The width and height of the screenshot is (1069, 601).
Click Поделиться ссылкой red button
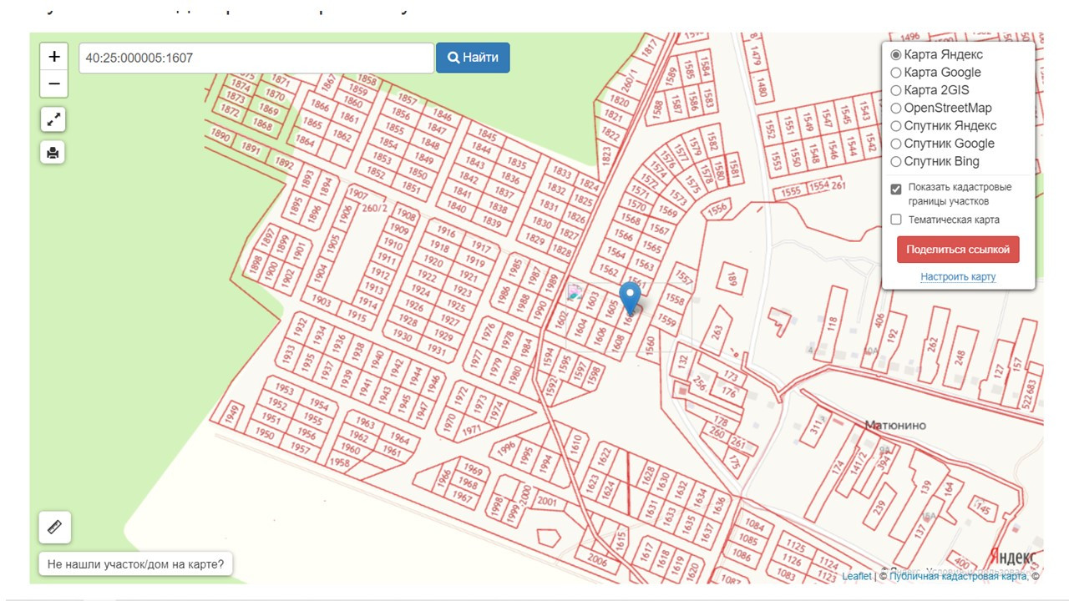pos(958,250)
